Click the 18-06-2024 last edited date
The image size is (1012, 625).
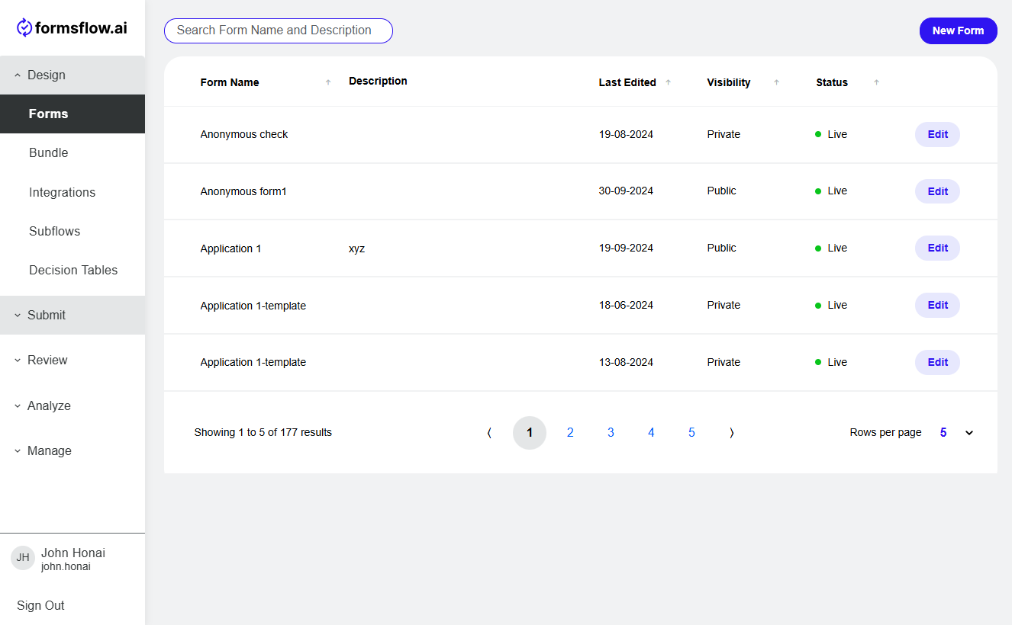[626, 305]
